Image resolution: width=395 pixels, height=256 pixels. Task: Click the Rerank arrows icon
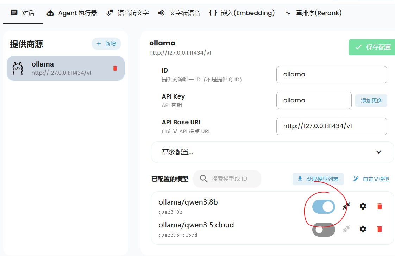(x=288, y=13)
